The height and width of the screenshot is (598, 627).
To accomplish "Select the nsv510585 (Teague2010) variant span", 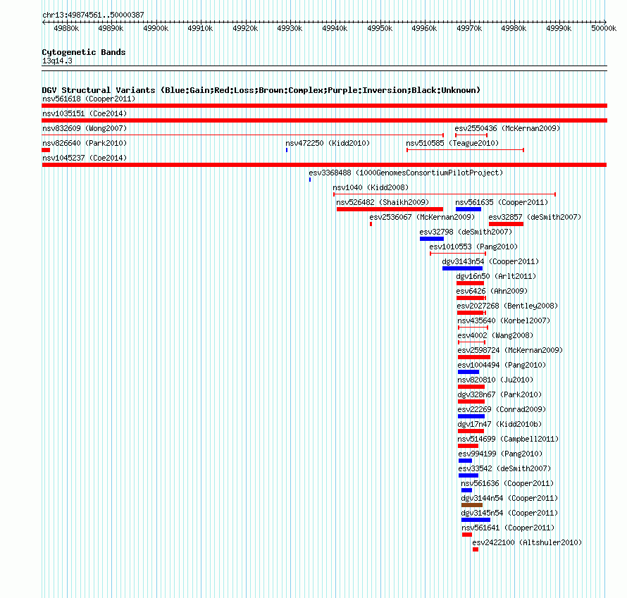I will pos(465,150).
